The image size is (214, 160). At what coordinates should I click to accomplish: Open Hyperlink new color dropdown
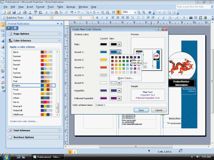[x=119, y=90]
